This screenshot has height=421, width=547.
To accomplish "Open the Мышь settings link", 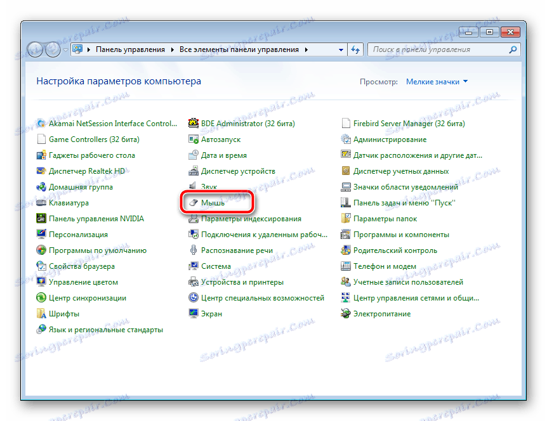I will (x=213, y=203).
